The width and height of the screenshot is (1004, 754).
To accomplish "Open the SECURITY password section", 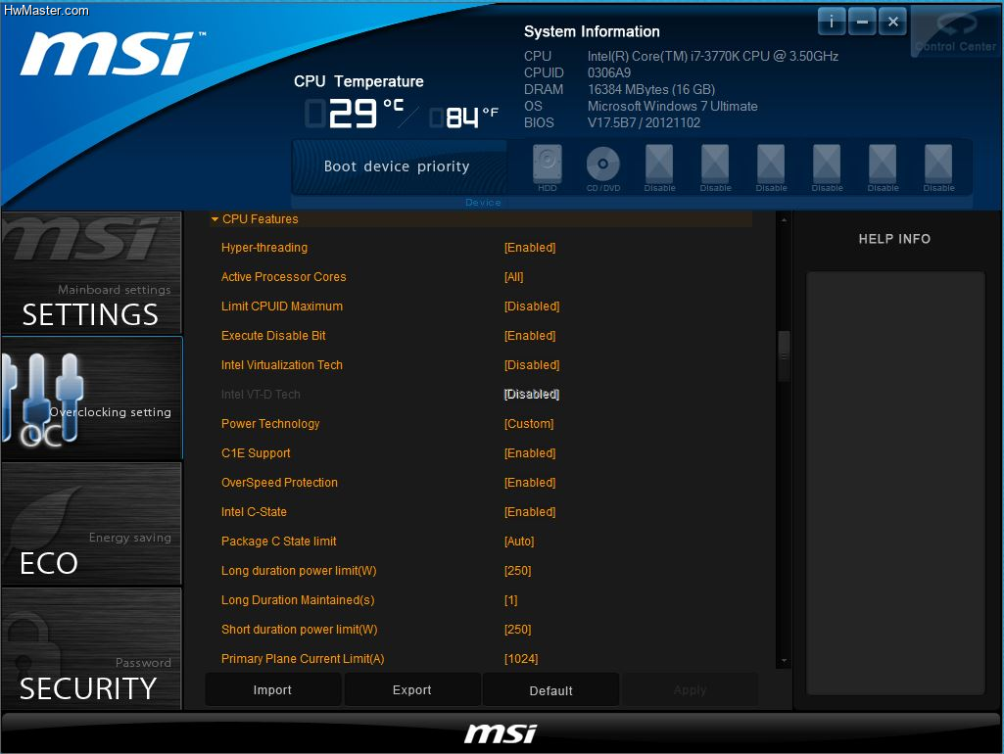I will 91,649.
